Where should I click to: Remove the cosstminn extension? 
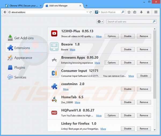(x=144, y=89)
